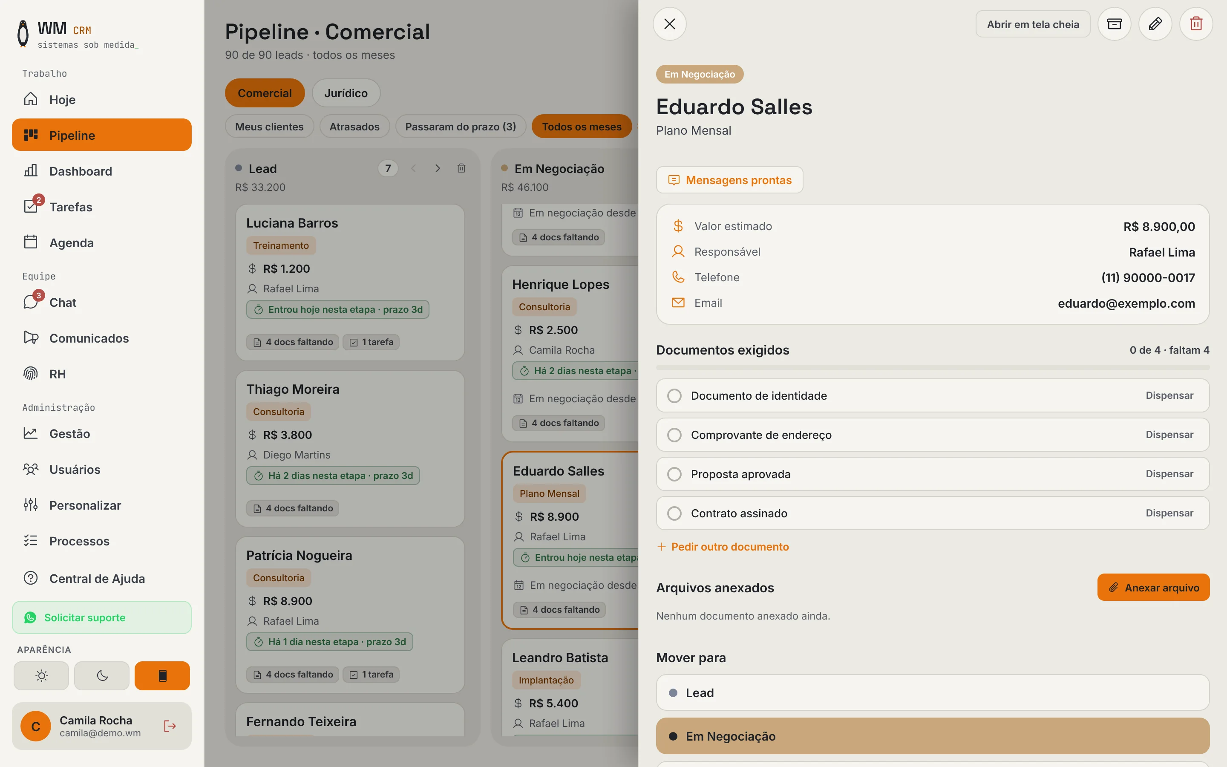Click Pedir outro documento link
Image resolution: width=1227 pixels, height=767 pixels.
[723, 547]
